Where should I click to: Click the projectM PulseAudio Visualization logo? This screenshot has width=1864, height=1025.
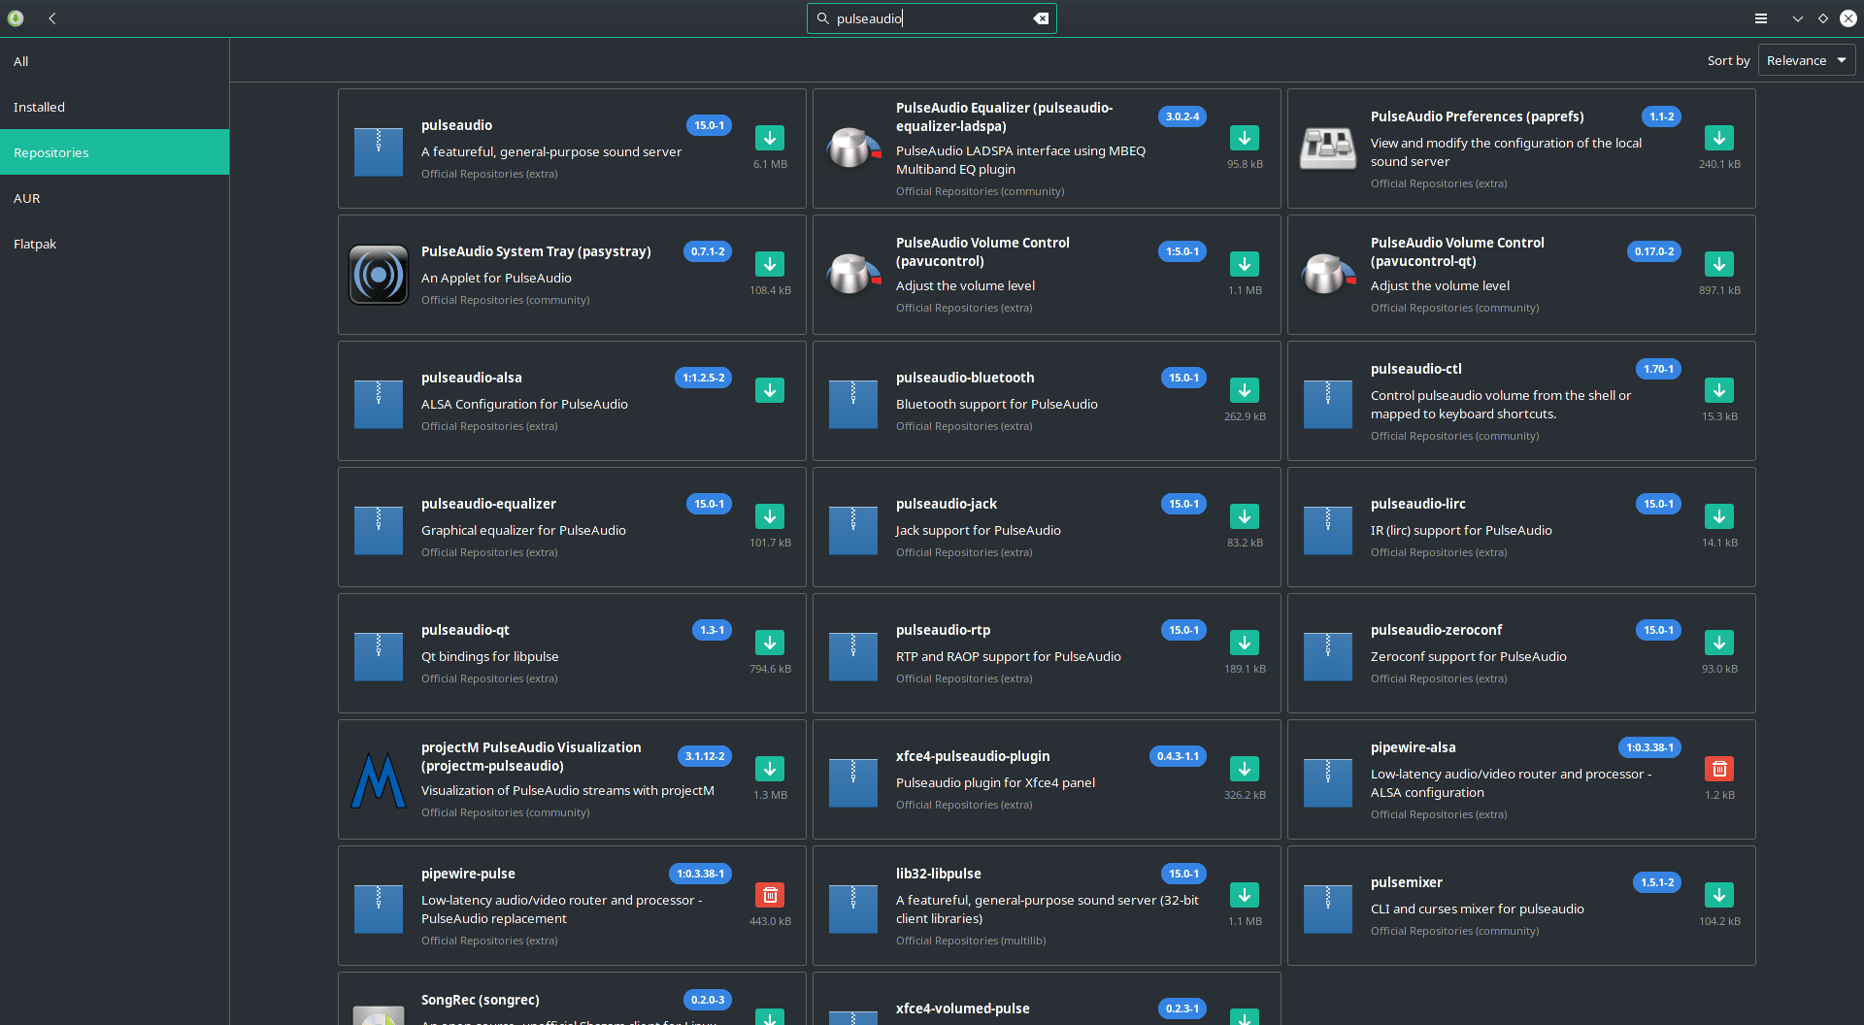click(x=379, y=779)
